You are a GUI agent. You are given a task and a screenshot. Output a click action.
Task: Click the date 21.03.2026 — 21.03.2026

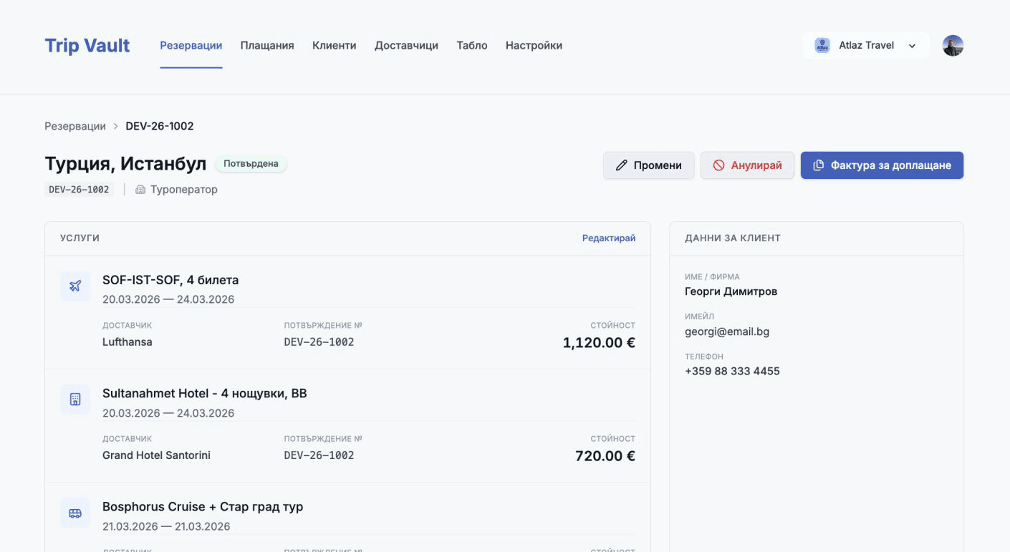tap(166, 527)
